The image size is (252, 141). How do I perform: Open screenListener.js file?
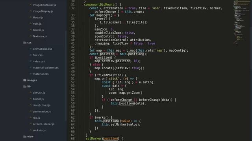tap(44, 124)
